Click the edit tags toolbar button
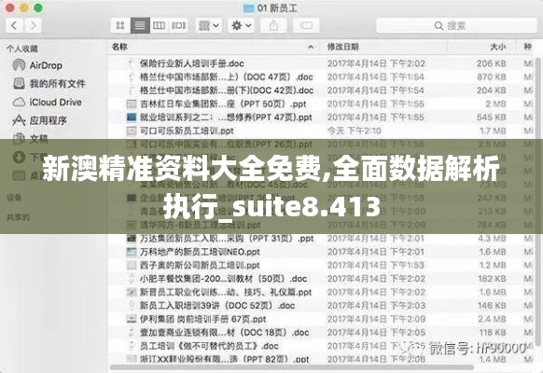 tap(306, 25)
